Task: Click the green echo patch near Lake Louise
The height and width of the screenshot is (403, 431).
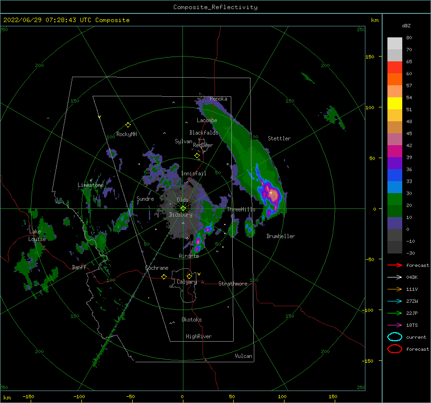Action: click(x=47, y=230)
